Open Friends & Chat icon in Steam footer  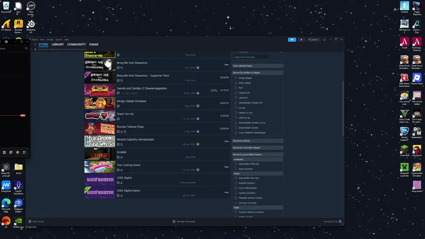(340, 221)
